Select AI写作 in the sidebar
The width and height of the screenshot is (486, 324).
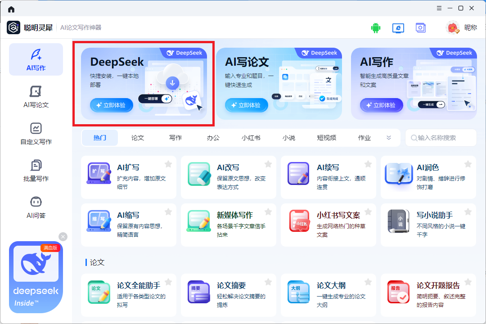36,59
